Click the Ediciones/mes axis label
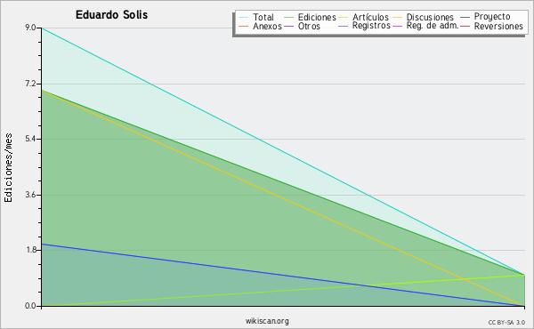The image size is (534, 329). click(x=8, y=168)
